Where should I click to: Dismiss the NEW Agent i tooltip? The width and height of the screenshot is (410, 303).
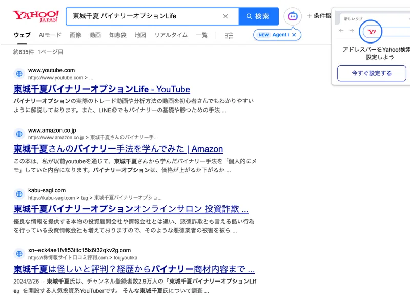[x=294, y=35]
